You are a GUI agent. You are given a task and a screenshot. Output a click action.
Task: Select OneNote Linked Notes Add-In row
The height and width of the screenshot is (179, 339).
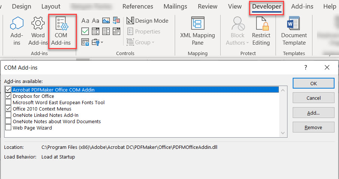point(142,115)
